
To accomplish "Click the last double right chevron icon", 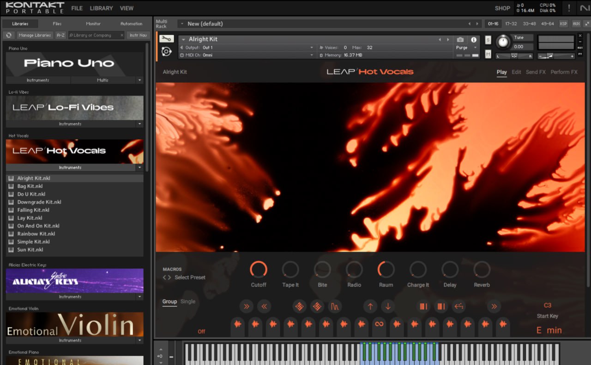I will tap(494, 306).
